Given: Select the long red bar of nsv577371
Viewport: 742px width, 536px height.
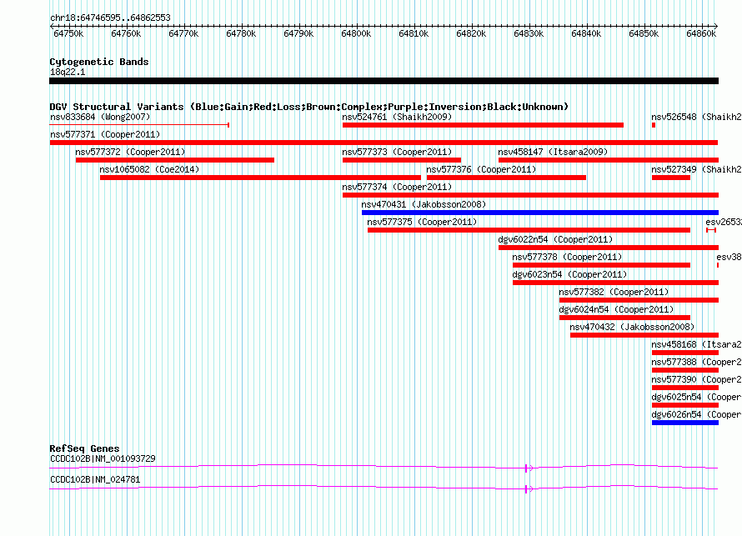Looking at the screenshot, I should tap(384, 143).
